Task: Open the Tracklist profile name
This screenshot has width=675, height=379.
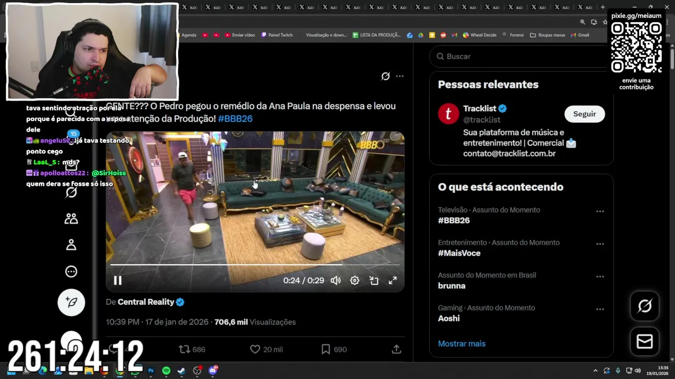Action: click(x=480, y=108)
